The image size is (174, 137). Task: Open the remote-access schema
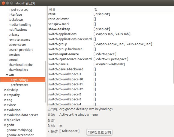click(19, 40)
